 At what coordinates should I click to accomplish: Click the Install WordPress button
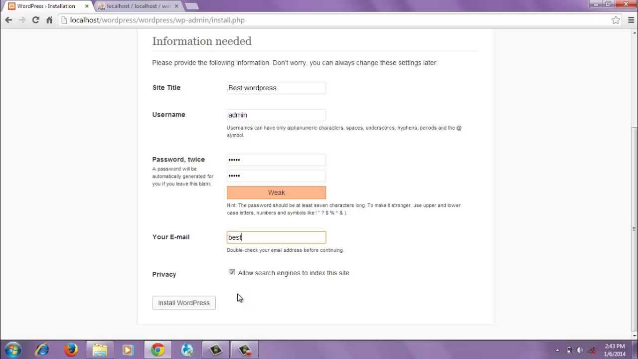pyautogui.click(x=184, y=303)
